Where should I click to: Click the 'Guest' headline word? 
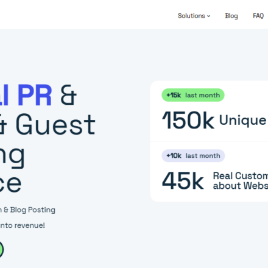point(55,124)
